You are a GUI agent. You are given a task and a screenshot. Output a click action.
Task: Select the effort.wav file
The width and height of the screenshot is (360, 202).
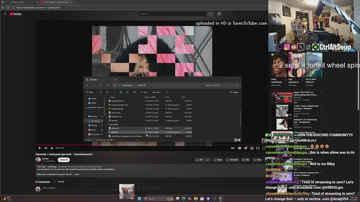[150, 128]
